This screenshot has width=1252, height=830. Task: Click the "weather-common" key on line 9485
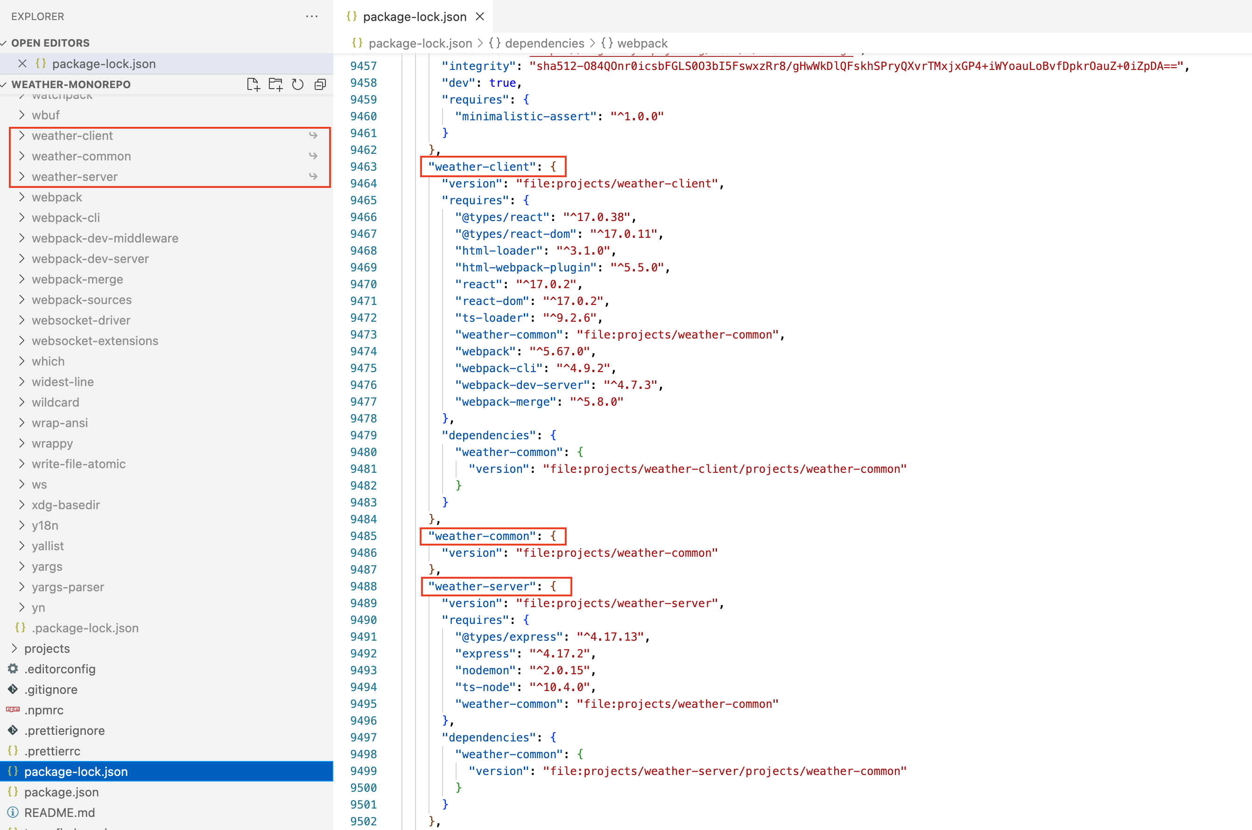482,536
